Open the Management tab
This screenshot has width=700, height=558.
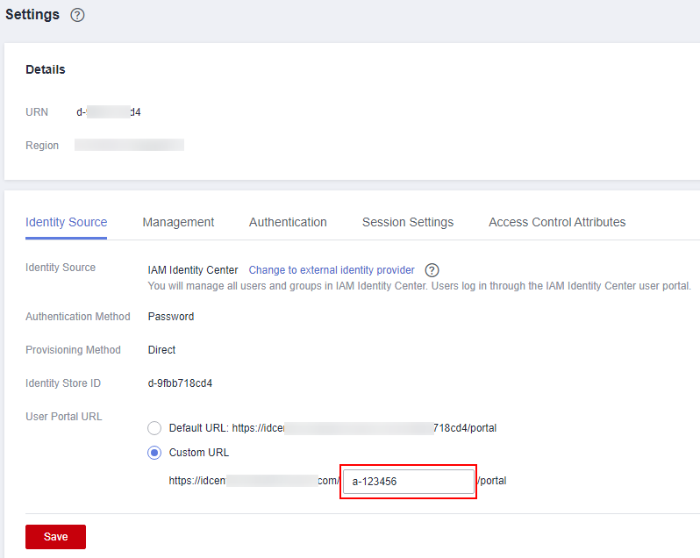point(178,222)
